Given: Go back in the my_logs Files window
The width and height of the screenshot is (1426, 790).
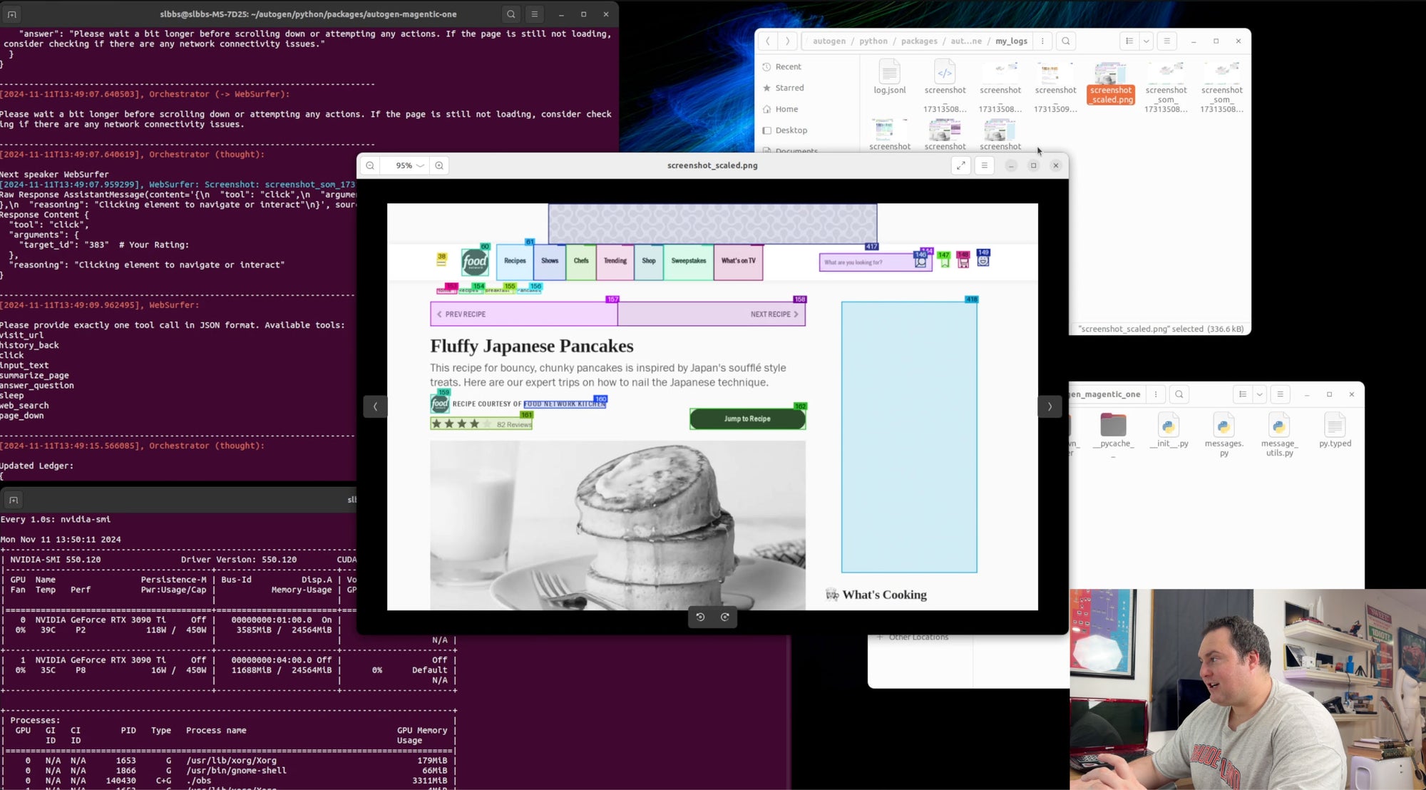Looking at the screenshot, I should (x=768, y=41).
